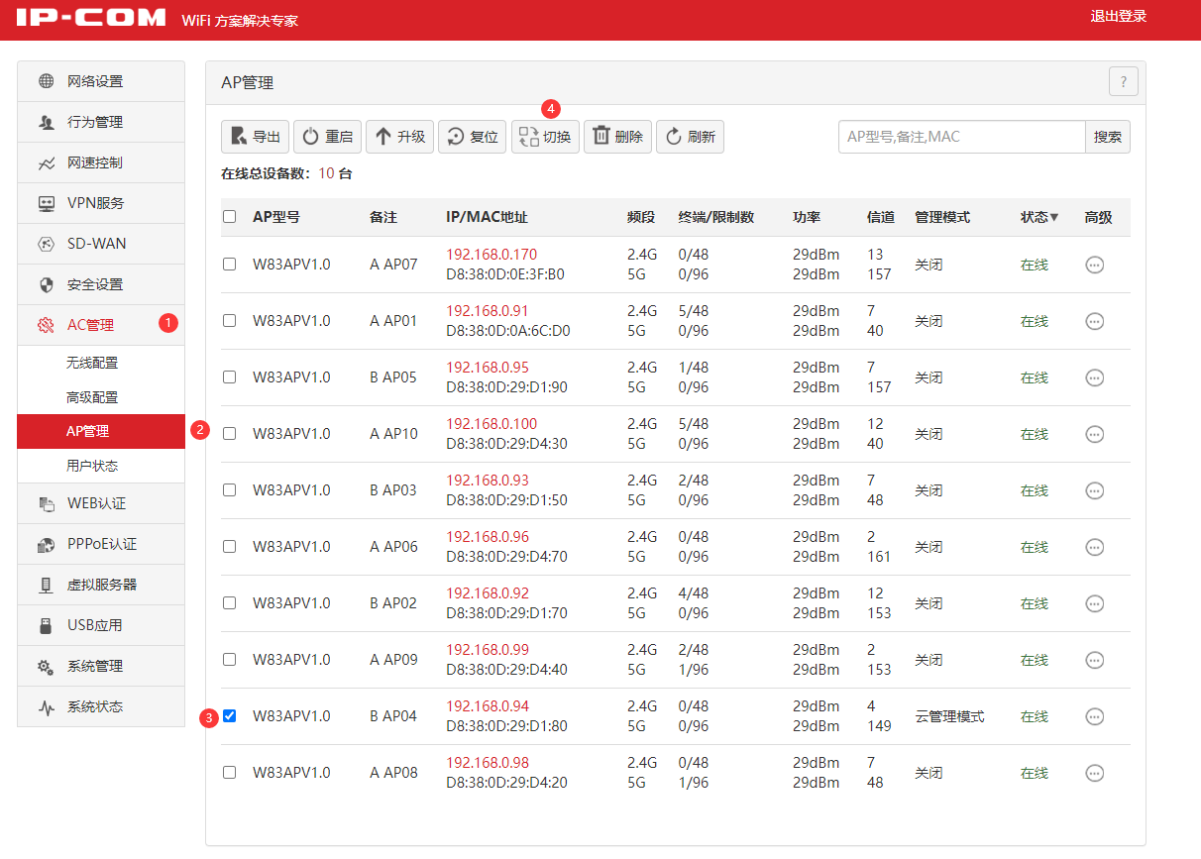The width and height of the screenshot is (1201, 859).
Task: Open IP address 192.168.0.170
Action: tap(491, 255)
